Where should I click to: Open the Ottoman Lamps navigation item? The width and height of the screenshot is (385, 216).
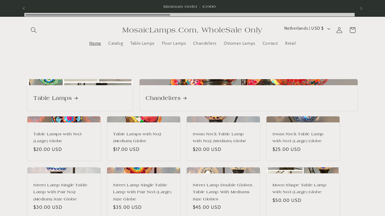click(x=239, y=43)
